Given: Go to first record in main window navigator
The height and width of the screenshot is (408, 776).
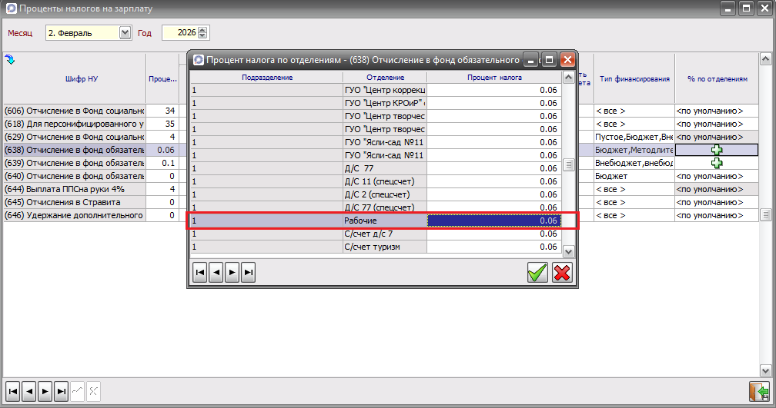Looking at the screenshot, I should click(x=13, y=391).
